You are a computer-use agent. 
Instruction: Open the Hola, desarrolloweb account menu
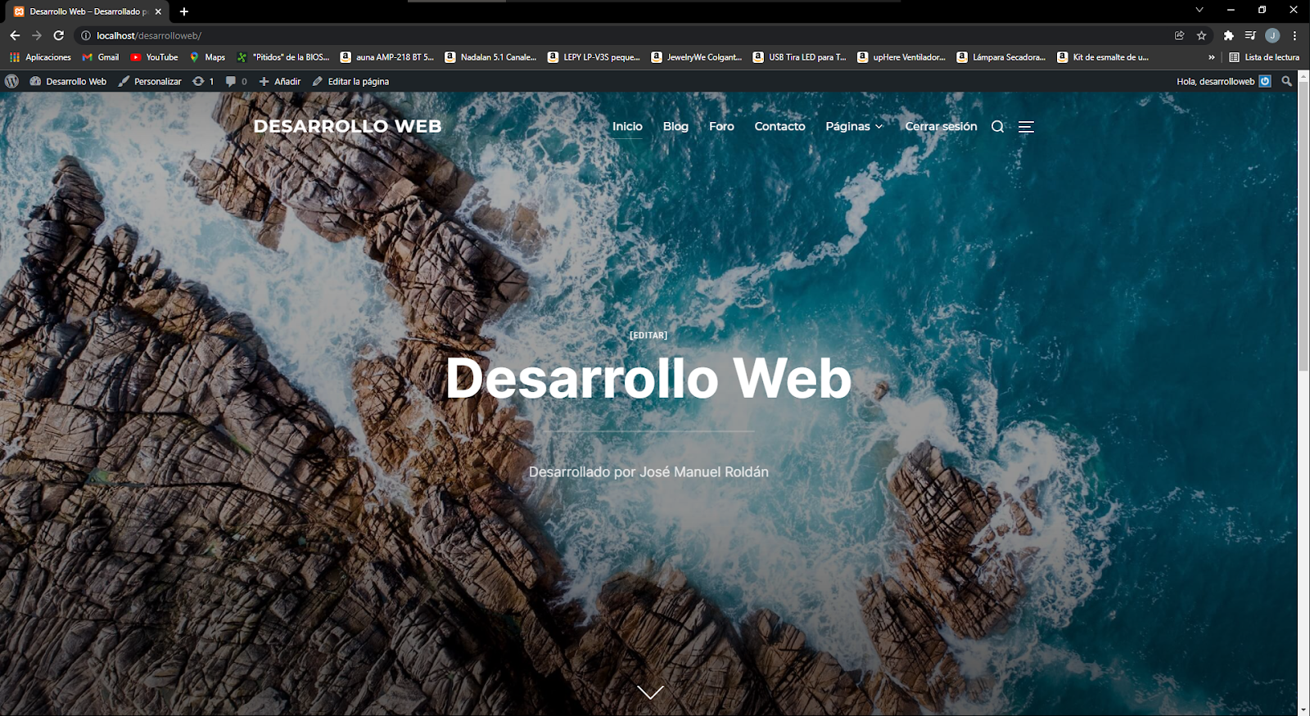pos(1223,81)
